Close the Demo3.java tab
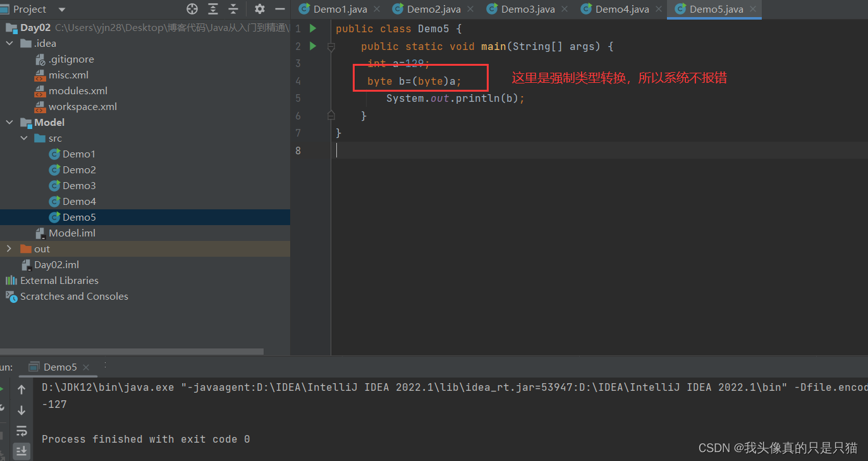The width and height of the screenshot is (868, 461). [565, 9]
